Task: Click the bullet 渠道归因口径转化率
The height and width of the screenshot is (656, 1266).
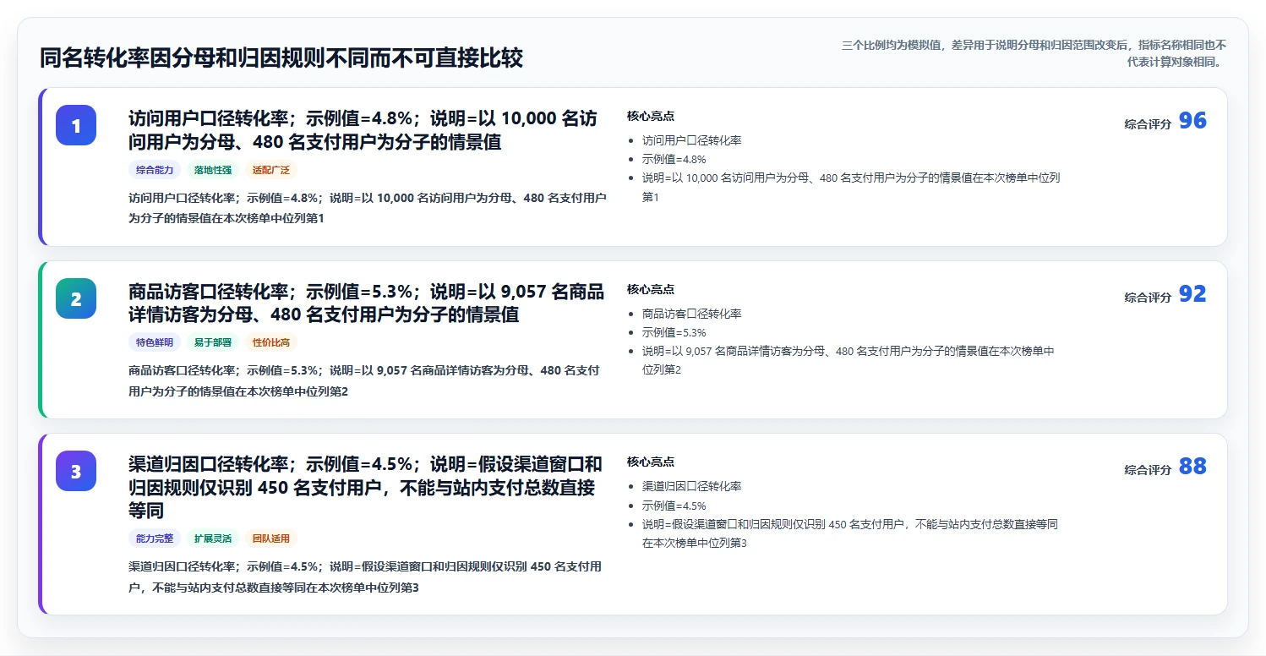Action: coord(691,487)
